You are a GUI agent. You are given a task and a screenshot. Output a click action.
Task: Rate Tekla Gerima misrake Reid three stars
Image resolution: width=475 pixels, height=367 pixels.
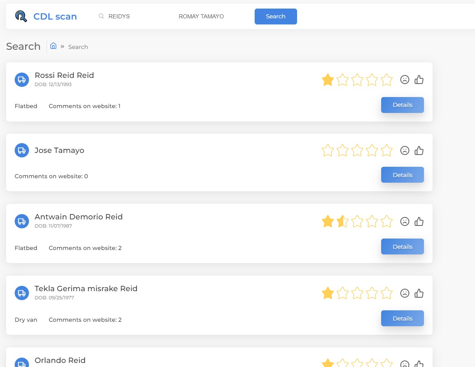[x=357, y=293]
